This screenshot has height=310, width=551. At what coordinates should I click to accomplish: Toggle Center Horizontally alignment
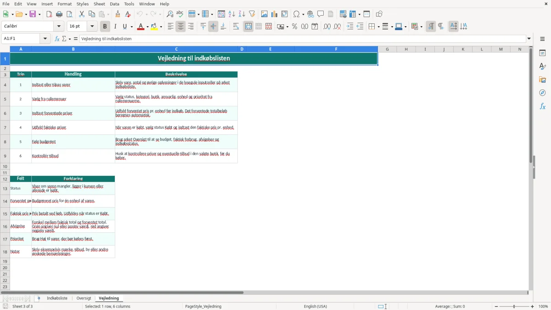click(180, 27)
